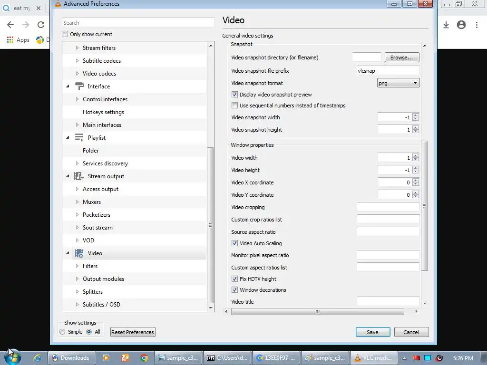Collapse the Interface category
The height and width of the screenshot is (365, 487).
coord(68,86)
